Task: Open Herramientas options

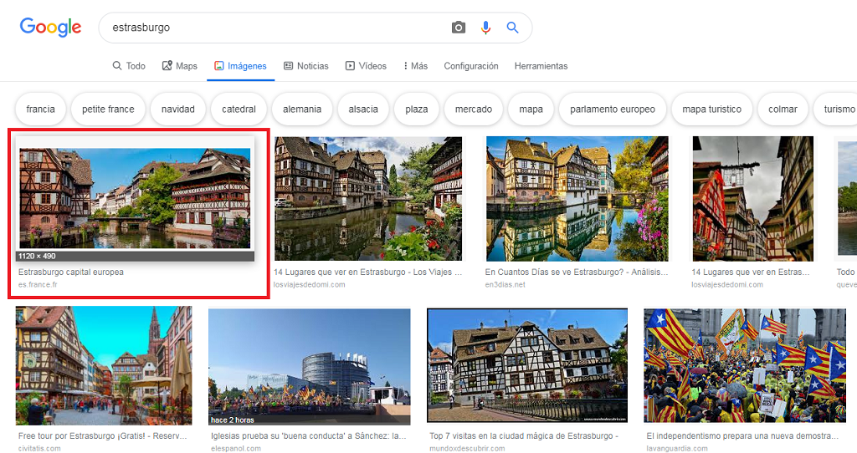Action: [541, 66]
